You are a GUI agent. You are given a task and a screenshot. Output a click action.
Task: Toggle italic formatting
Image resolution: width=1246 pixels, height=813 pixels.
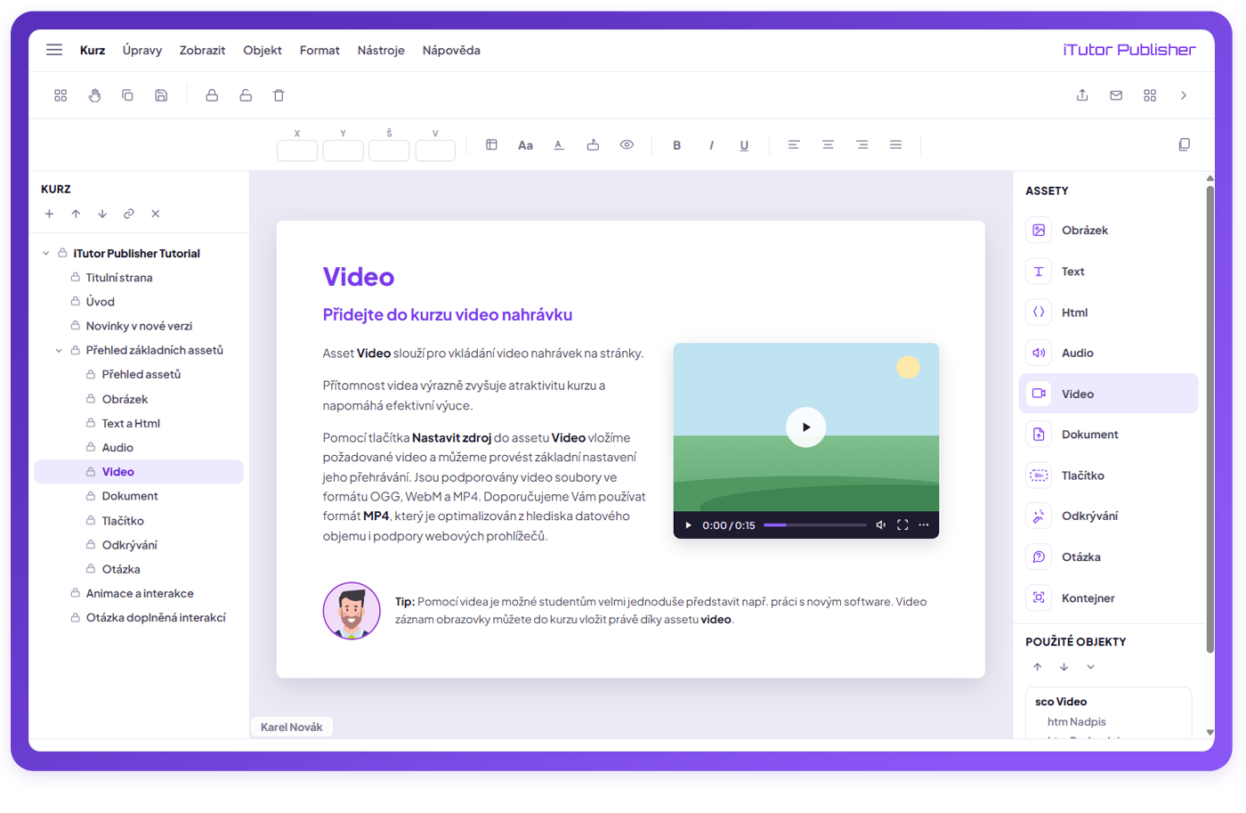tap(711, 145)
